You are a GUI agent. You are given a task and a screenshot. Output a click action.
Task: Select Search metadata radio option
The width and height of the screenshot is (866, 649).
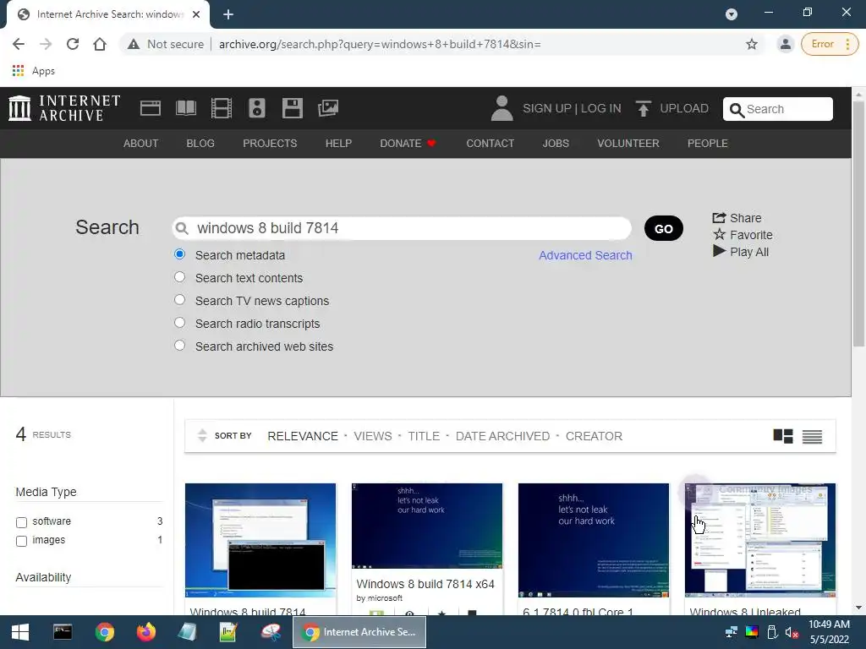(179, 254)
